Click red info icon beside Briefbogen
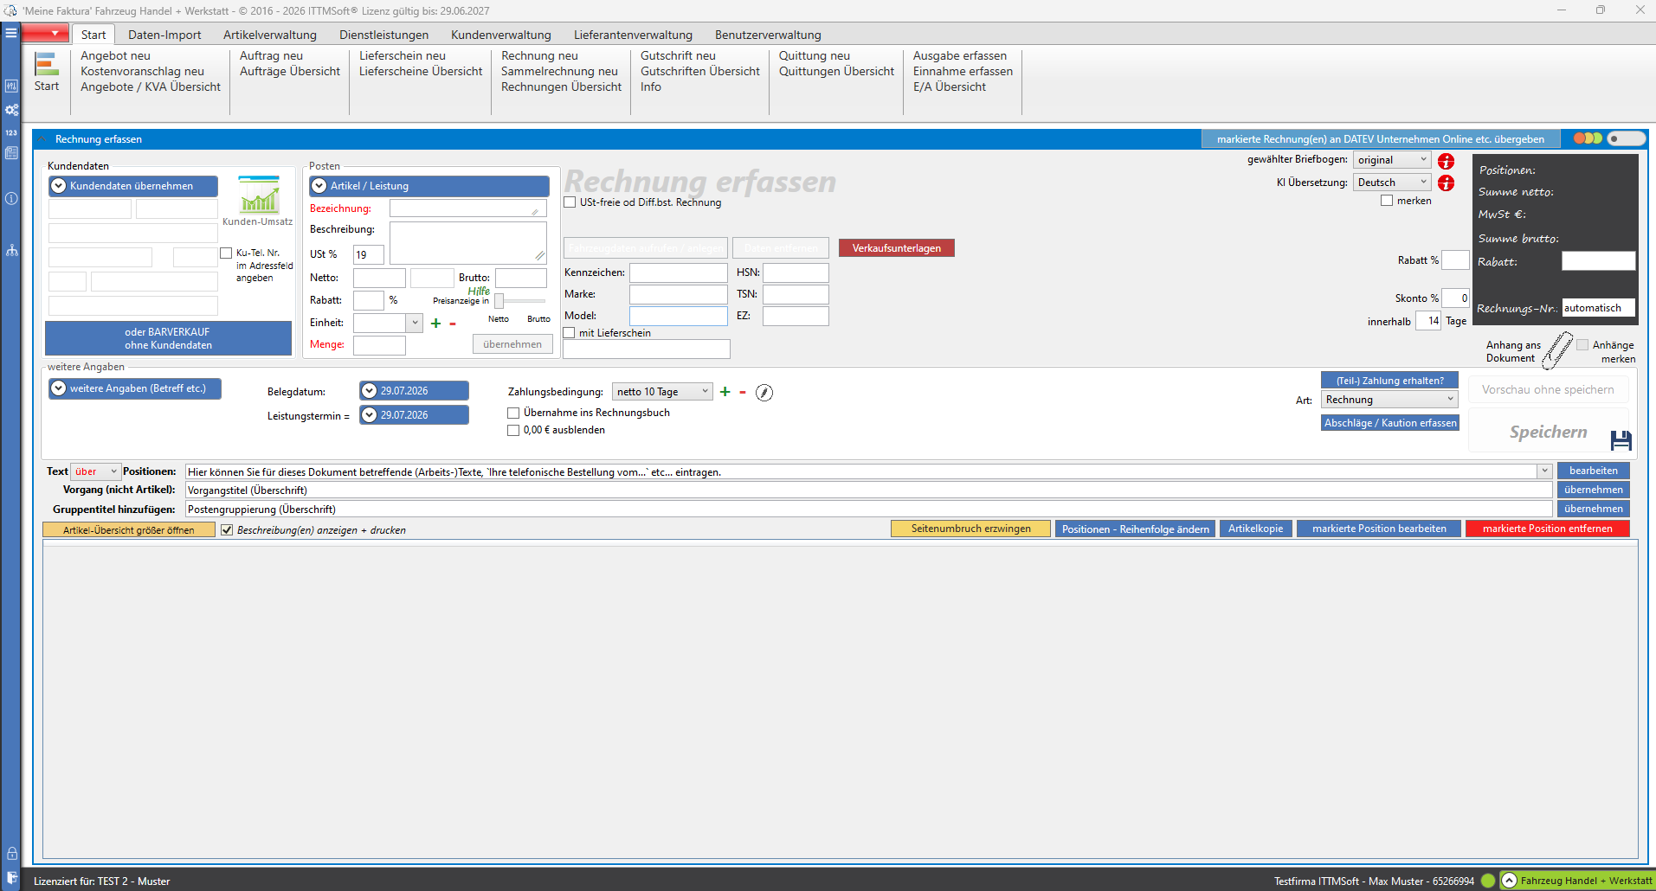Viewport: 1656px width, 891px height. point(1446,161)
